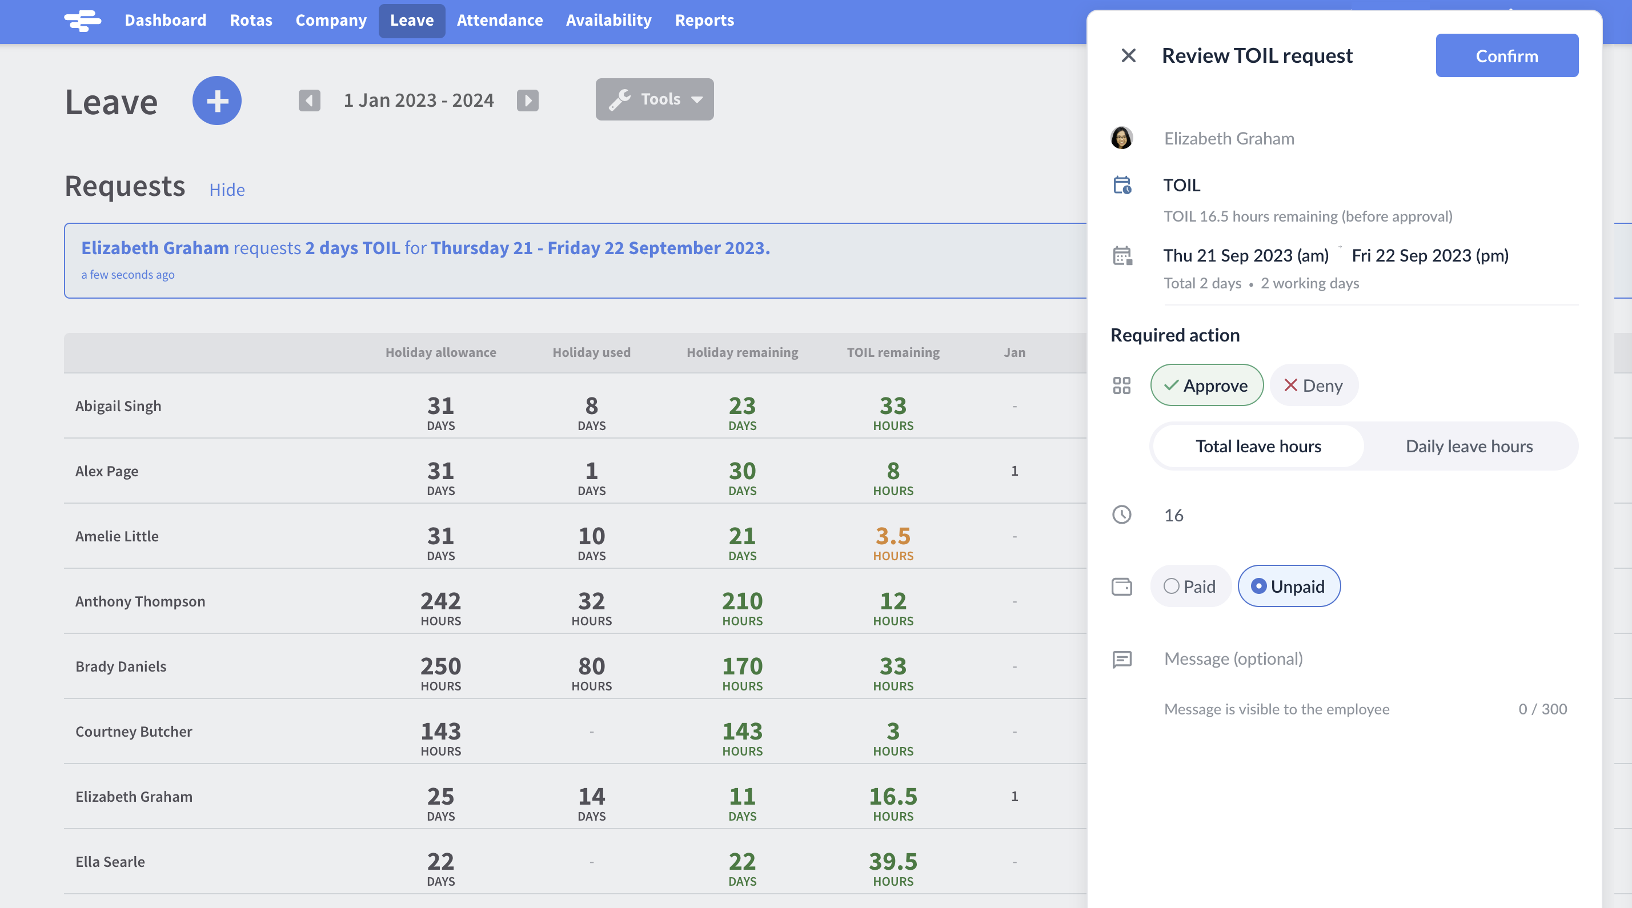Screen dimensions: 1632x908
Task: Click the date range calendar icon
Action: (x=1122, y=256)
